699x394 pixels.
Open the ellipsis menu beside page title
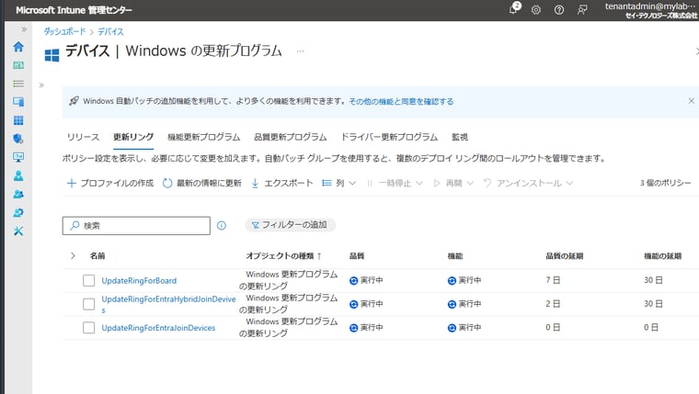point(301,51)
